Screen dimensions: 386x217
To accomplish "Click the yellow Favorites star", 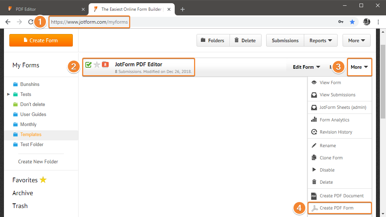I will (43, 180).
